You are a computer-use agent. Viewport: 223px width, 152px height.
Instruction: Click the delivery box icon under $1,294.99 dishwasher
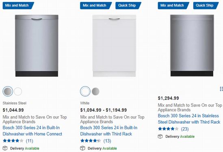tap(160, 136)
